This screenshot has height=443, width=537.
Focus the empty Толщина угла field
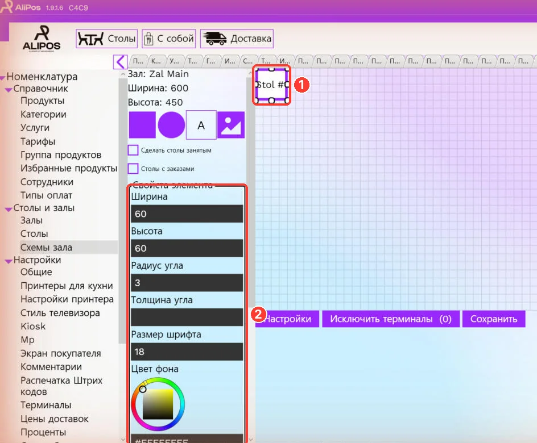[x=187, y=317]
